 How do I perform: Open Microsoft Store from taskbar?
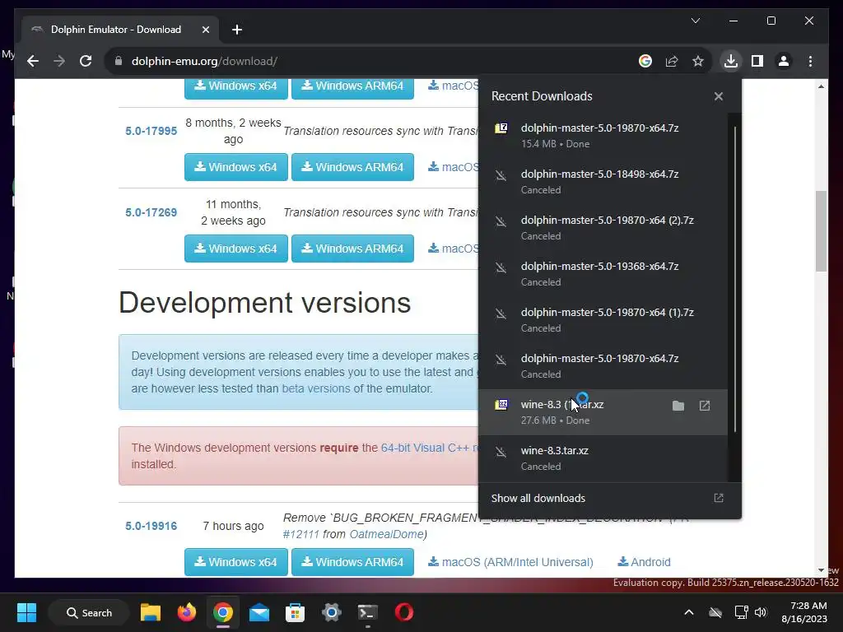[296, 612]
